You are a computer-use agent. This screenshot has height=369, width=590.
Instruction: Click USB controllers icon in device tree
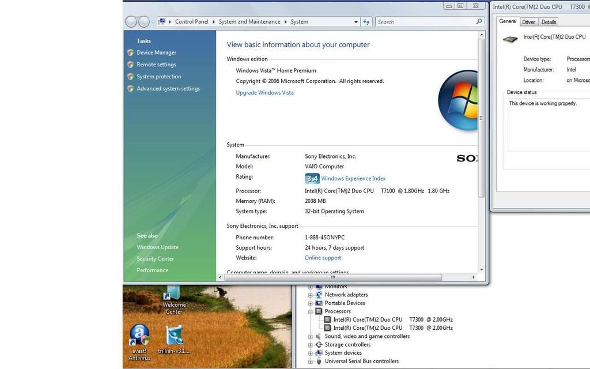point(319,361)
